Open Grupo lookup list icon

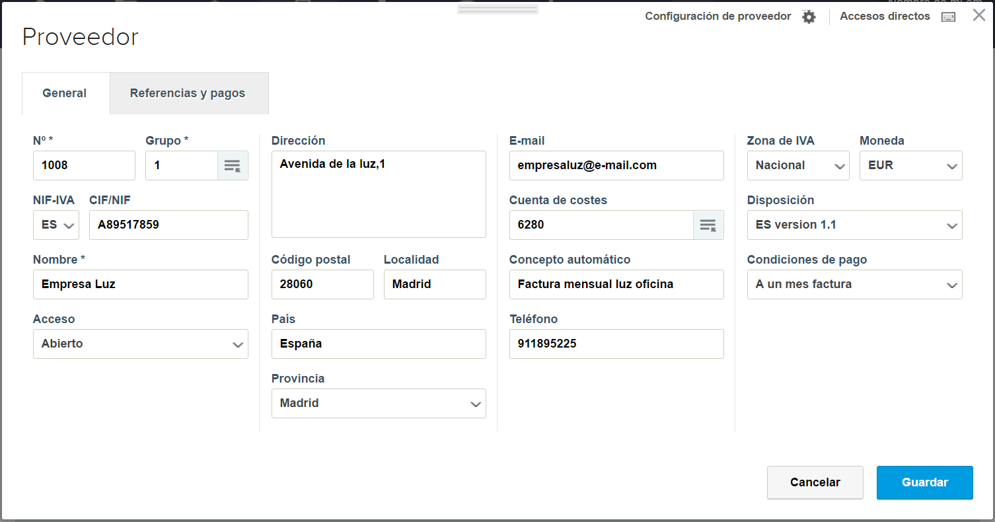(x=233, y=166)
